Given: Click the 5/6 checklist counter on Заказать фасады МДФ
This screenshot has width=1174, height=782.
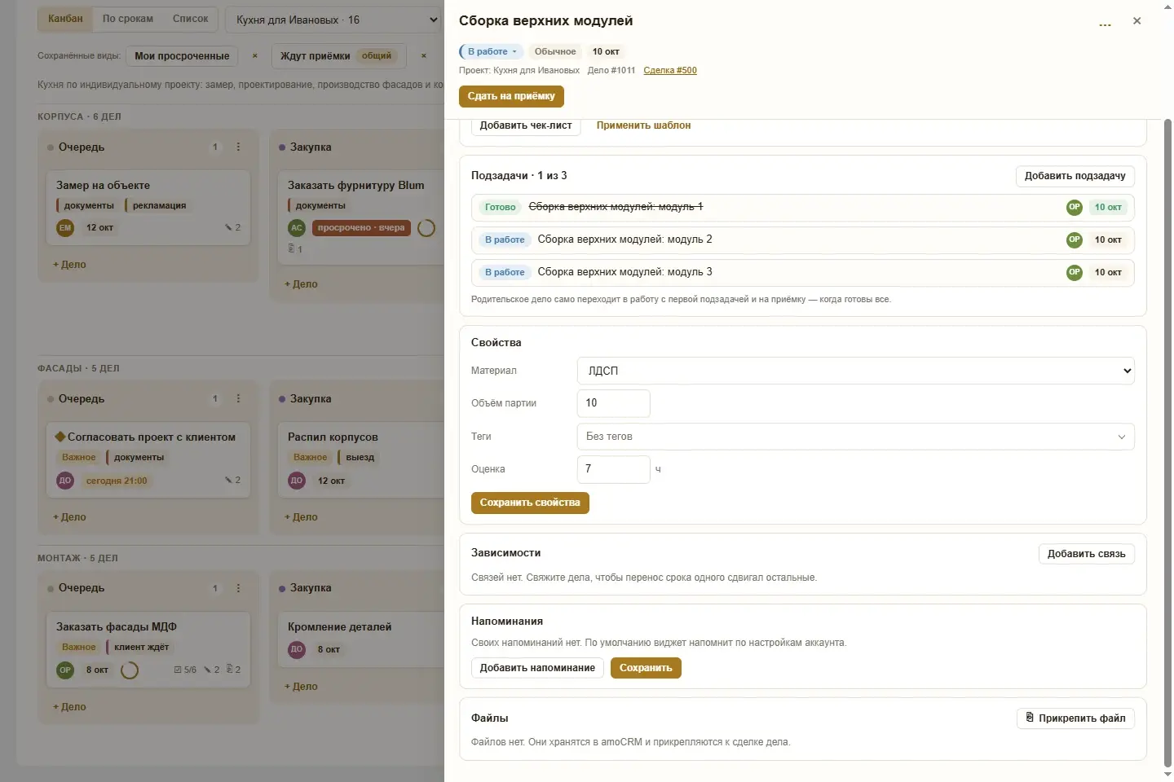Looking at the screenshot, I should [x=185, y=670].
